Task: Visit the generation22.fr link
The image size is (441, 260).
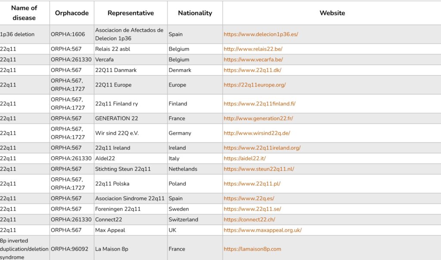Action: coord(258,118)
